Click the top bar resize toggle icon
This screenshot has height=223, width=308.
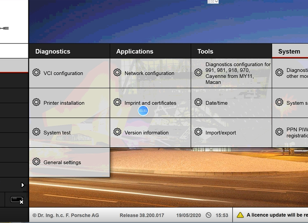click(x=212, y=1)
